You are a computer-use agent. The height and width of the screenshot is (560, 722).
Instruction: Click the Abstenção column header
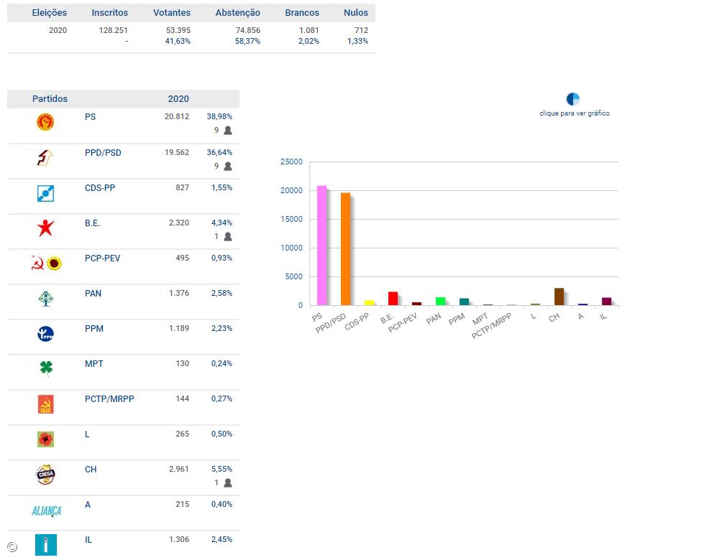click(237, 13)
